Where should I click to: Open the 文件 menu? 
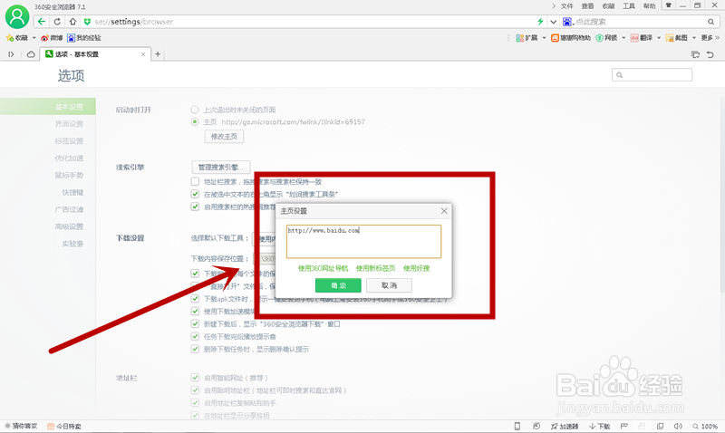point(567,6)
